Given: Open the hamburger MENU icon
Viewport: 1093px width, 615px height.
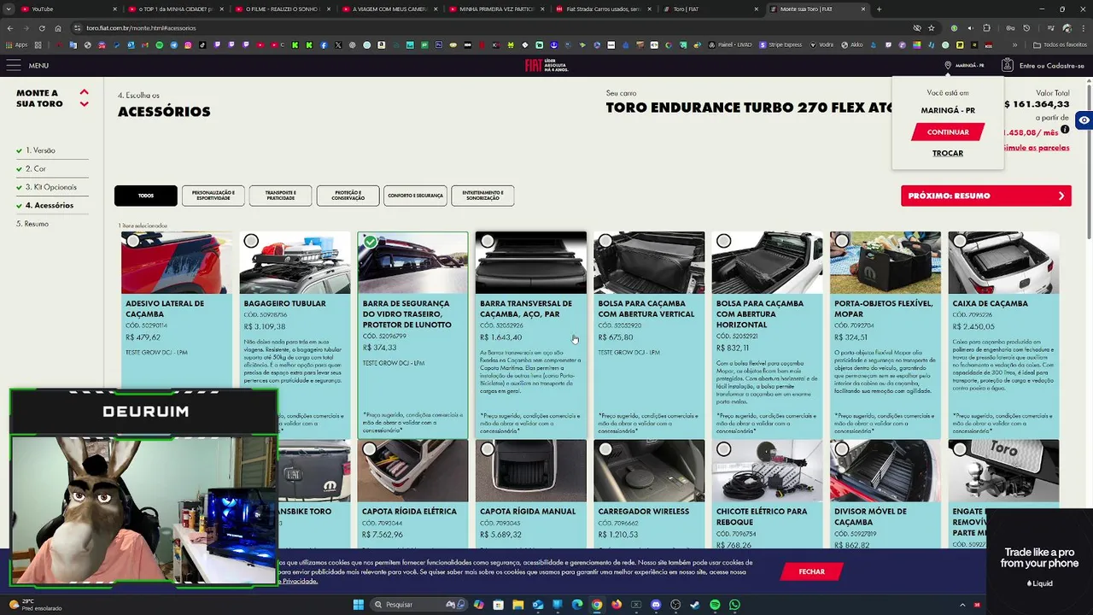Looking at the screenshot, I should pyautogui.click(x=13, y=65).
